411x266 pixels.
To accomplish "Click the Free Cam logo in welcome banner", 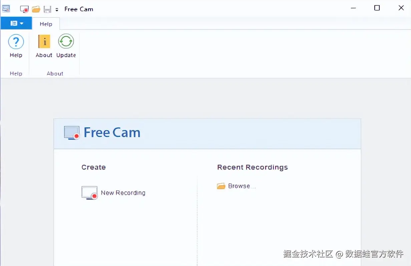I will coord(102,133).
